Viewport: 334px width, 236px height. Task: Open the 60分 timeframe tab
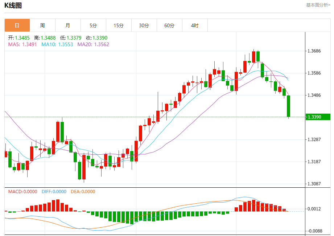(x=169, y=25)
